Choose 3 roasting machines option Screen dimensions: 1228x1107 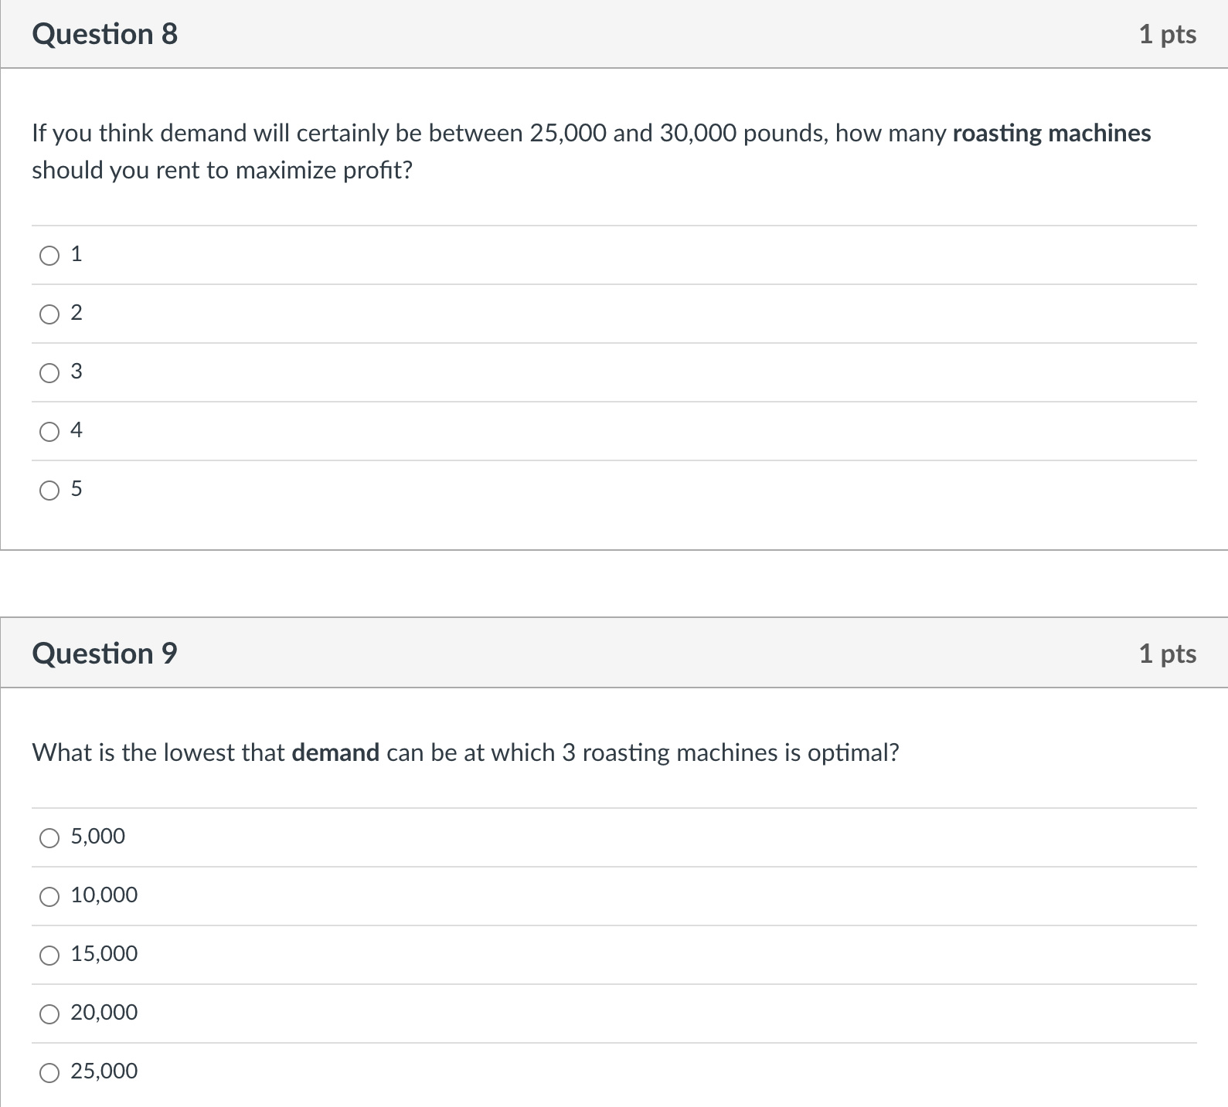[49, 373]
